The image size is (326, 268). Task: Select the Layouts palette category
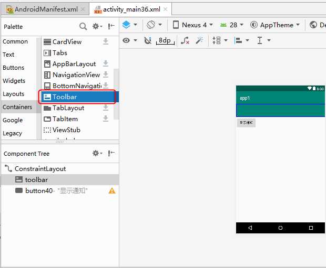pyautogui.click(x=14, y=94)
